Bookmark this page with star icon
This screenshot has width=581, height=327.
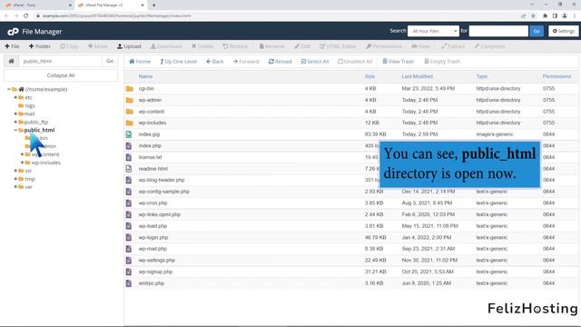click(533, 16)
